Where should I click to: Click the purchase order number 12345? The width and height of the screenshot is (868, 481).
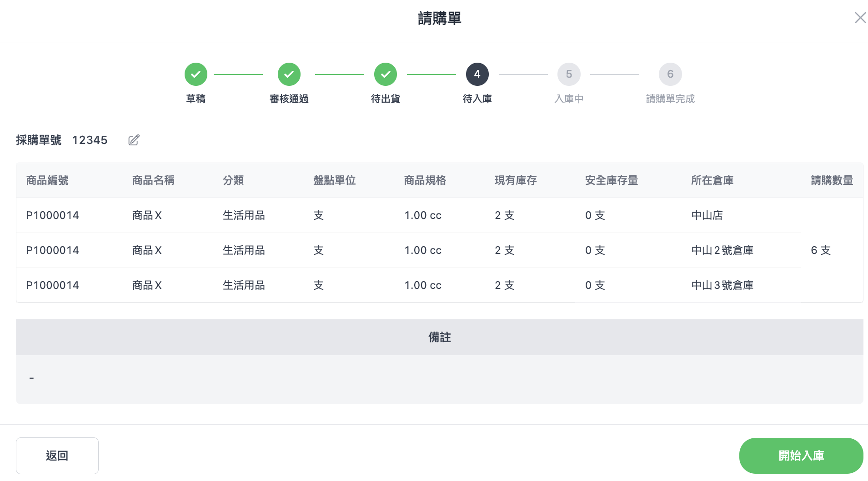click(90, 140)
